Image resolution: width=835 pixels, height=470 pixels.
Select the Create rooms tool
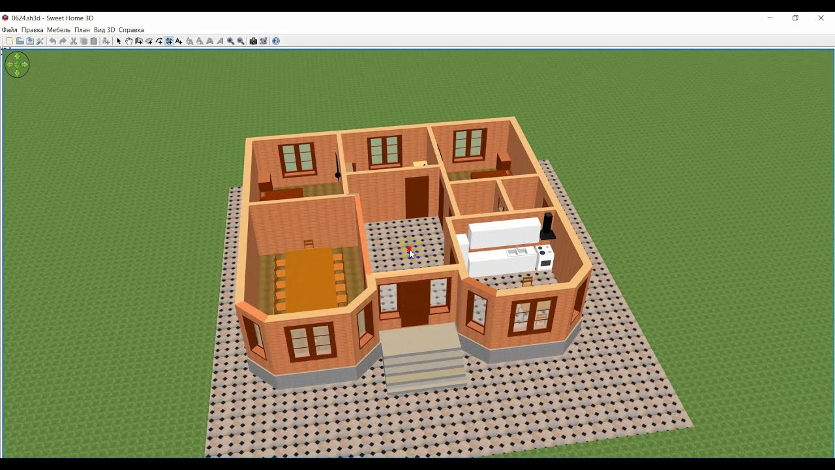149,41
